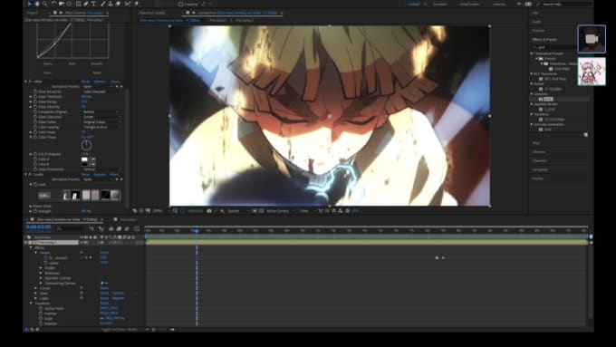
Task: Select the Brush tool
Action: 103,4
